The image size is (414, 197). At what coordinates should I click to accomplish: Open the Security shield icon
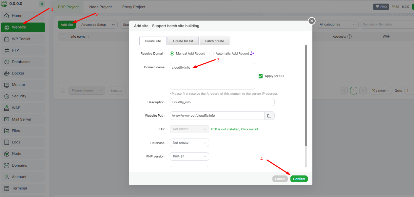pos(7,96)
